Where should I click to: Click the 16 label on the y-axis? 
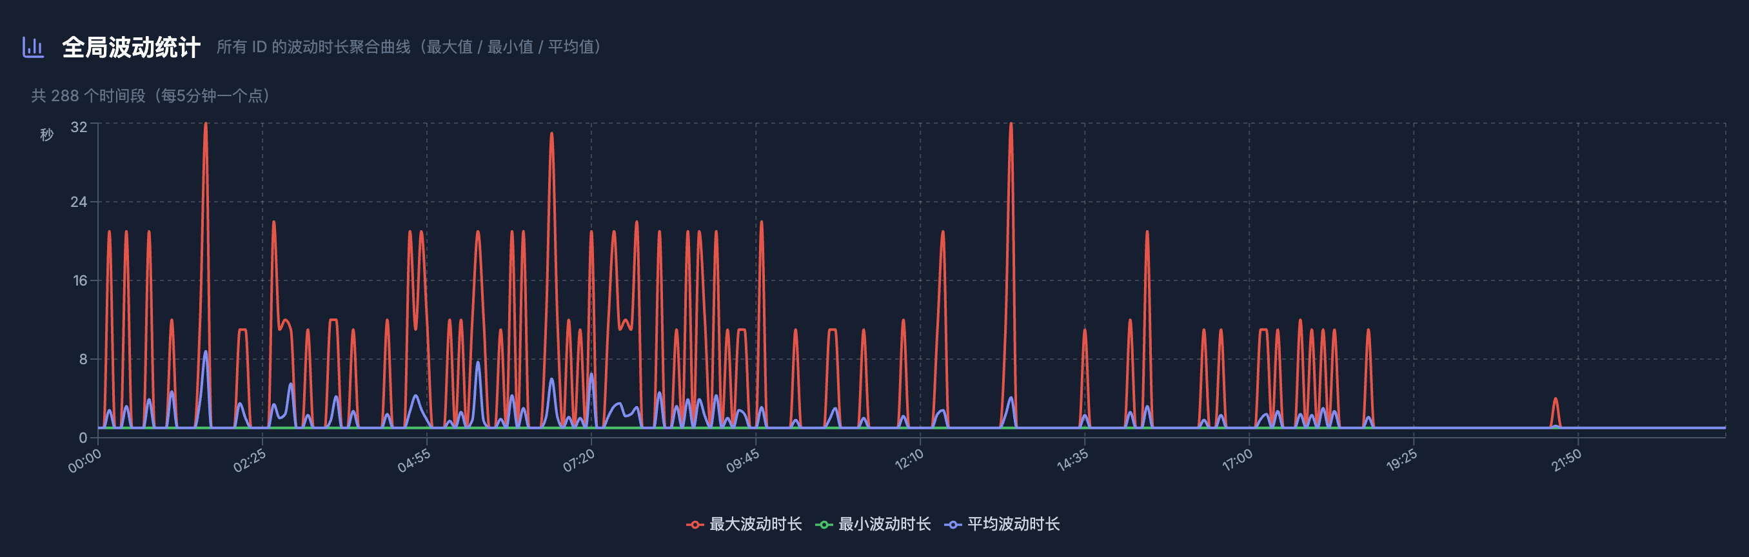(80, 280)
